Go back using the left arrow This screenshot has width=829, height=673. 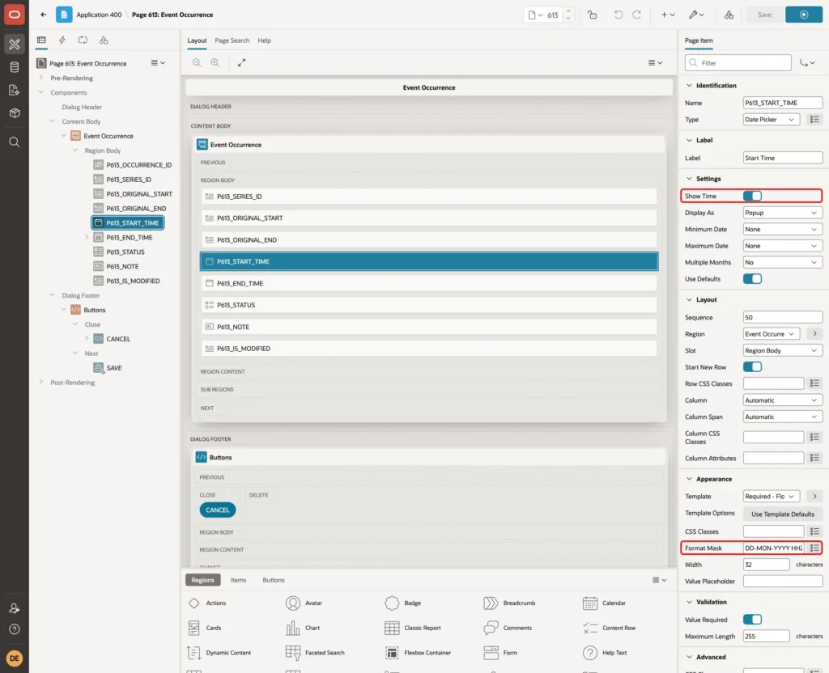pos(44,15)
